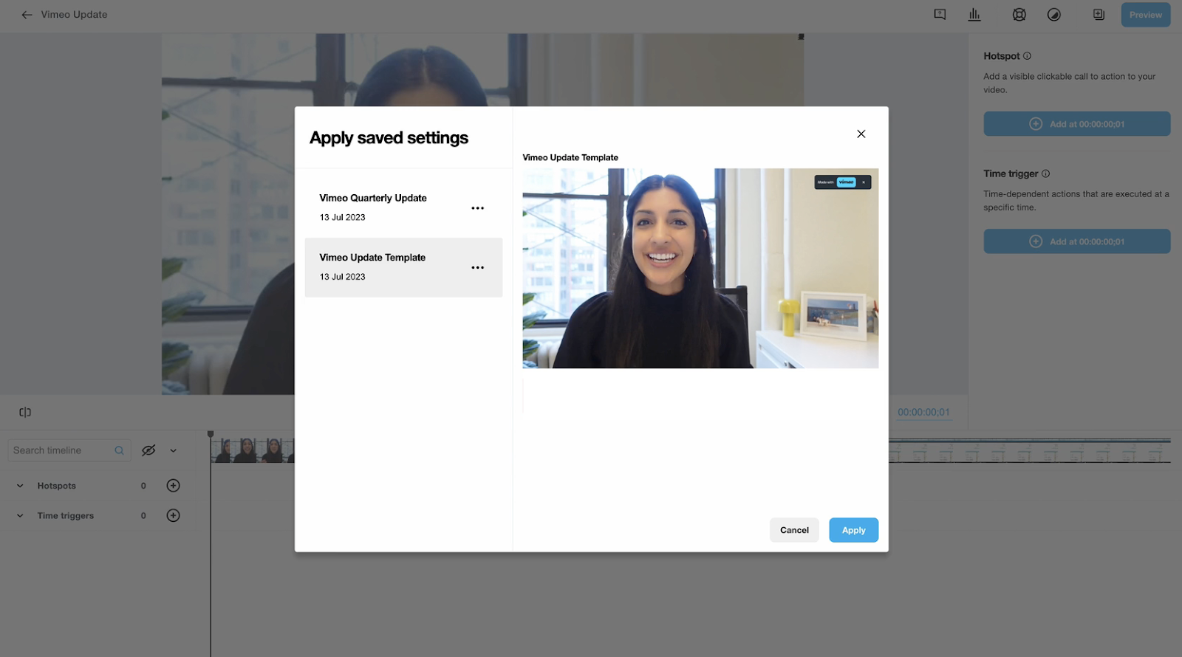Click the search magnifier icon in timeline
This screenshot has height=657, width=1182.
pos(119,450)
